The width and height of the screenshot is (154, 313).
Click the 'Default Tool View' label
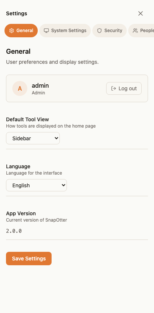(27, 119)
